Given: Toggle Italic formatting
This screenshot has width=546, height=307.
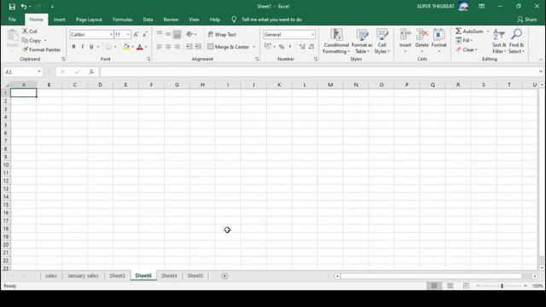Looking at the screenshot, I should [x=83, y=47].
